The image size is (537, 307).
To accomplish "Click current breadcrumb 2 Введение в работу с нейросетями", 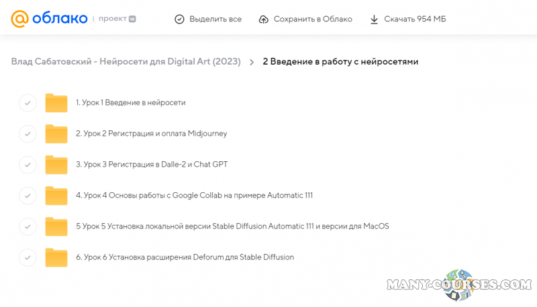I will (x=340, y=62).
